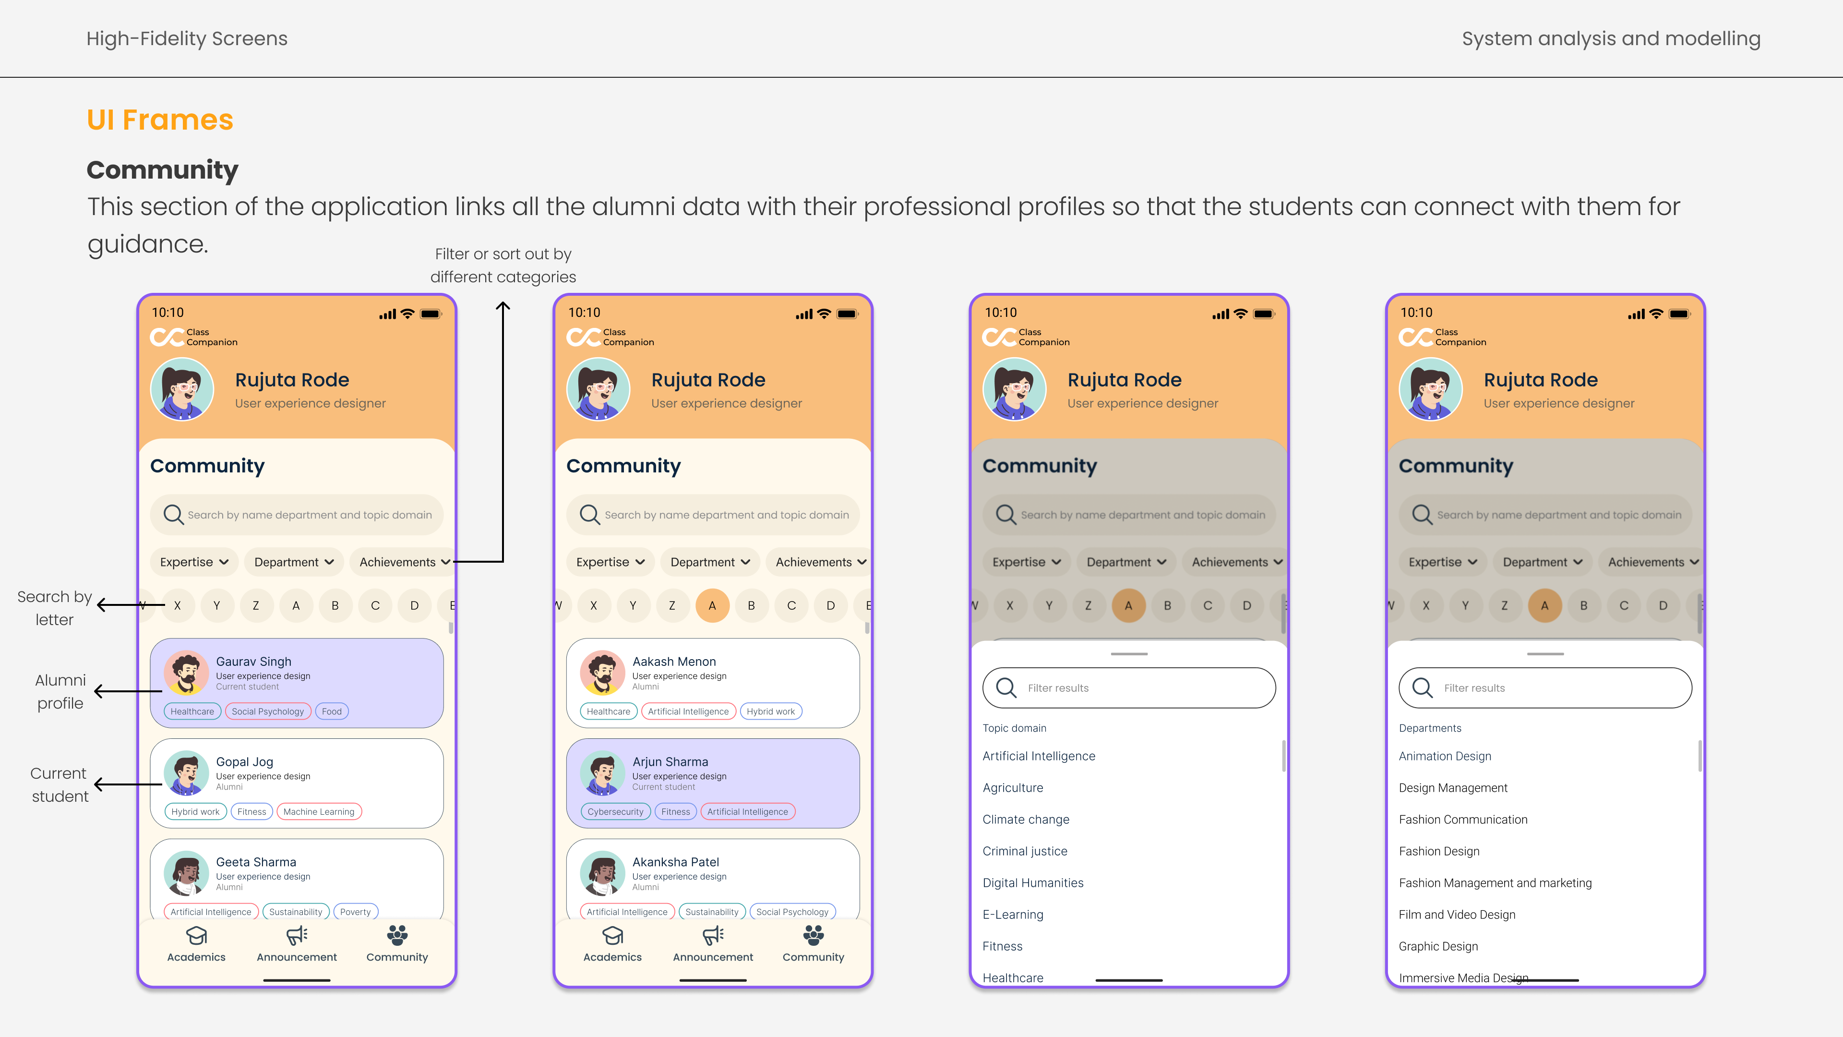Image resolution: width=1843 pixels, height=1037 pixels.
Task: Click the search magnifier in Filter results, third phone
Action: click(1006, 688)
